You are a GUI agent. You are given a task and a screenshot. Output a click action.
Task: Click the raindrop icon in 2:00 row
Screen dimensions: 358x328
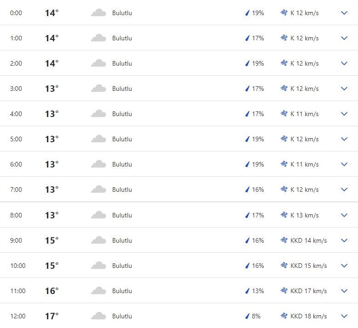click(247, 63)
